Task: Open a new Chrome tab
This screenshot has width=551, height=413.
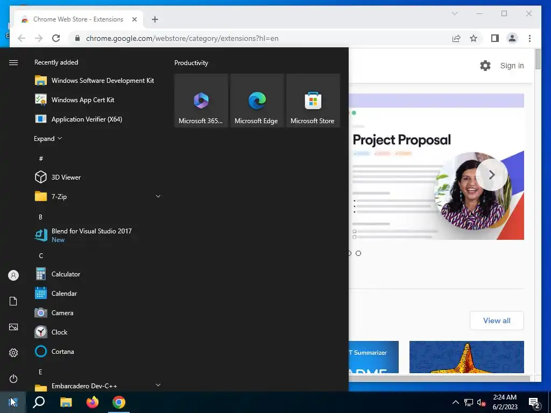Action: pos(155,19)
